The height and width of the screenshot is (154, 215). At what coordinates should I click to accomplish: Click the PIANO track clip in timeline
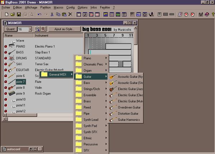click(x=118, y=46)
